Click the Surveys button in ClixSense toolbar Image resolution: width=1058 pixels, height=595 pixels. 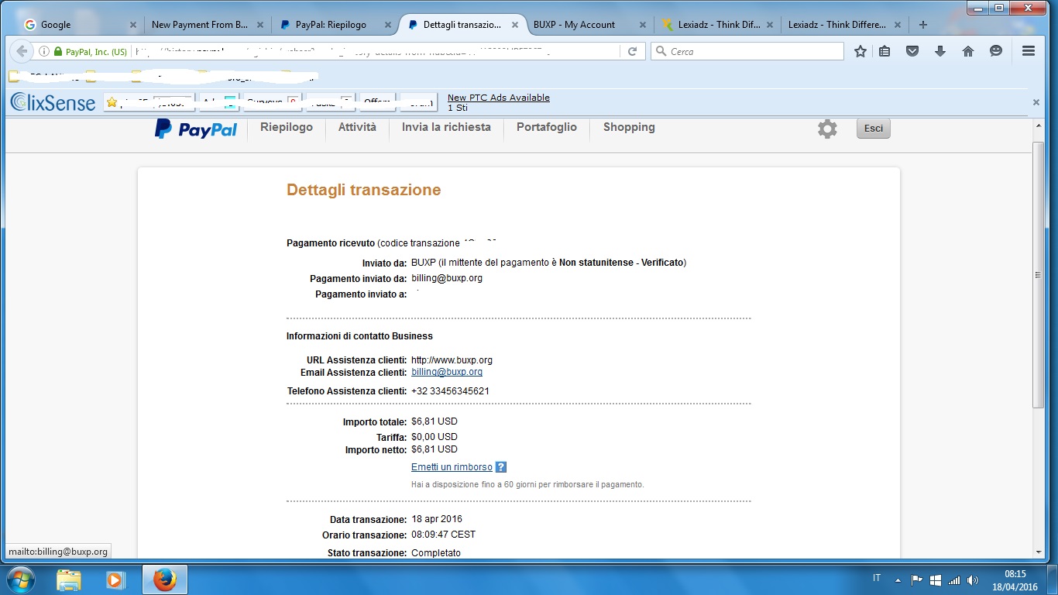pos(273,102)
